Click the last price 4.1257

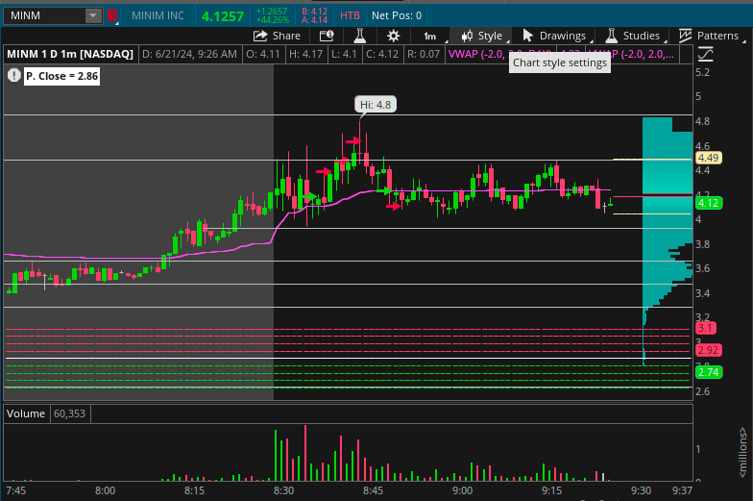click(x=223, y=16)
